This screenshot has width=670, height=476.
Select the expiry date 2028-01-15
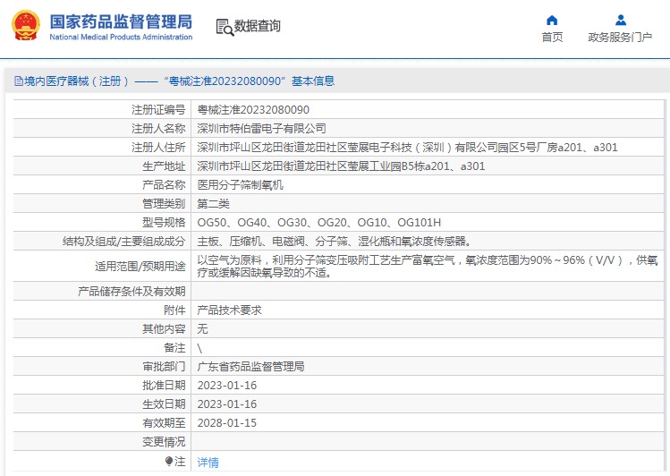[227, 423]
